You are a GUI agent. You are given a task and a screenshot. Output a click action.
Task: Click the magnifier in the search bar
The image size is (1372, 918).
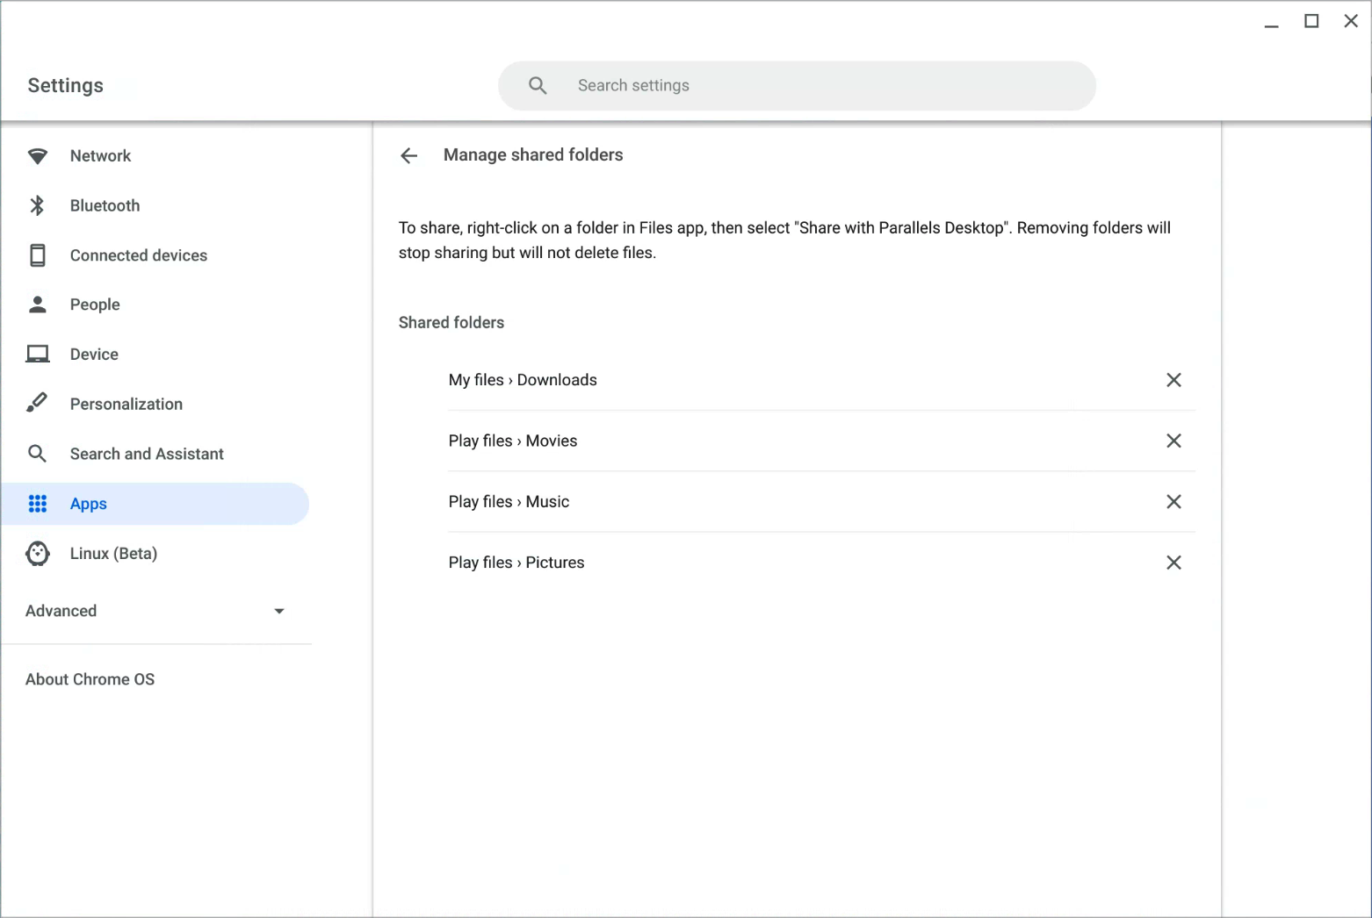[538, 85]
